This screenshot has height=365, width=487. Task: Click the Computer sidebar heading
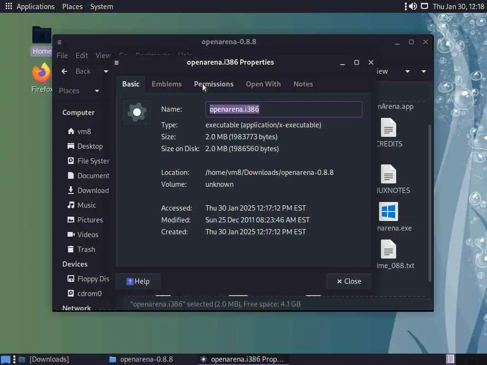coord(78,113)
